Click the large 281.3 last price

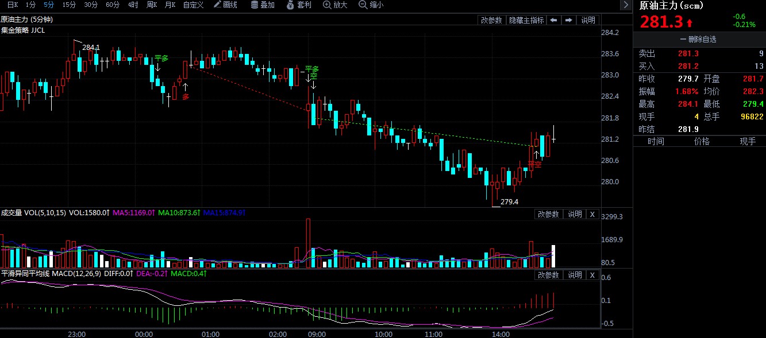pos(661,22)
